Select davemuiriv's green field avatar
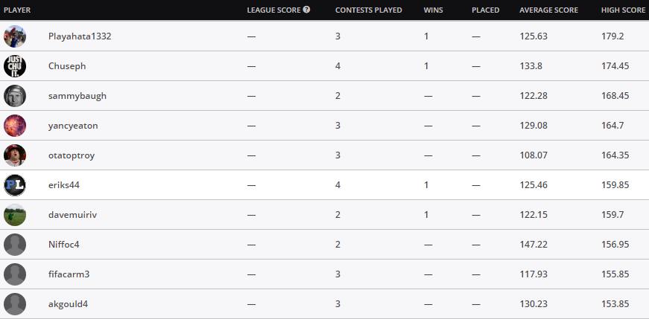 pyautogui.click(x=15, y=215)
